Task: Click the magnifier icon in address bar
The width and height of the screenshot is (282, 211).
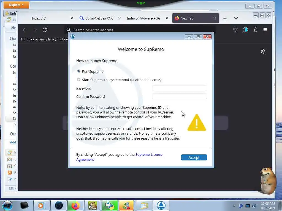Action: pyautogui.click(x=68, y=30)
